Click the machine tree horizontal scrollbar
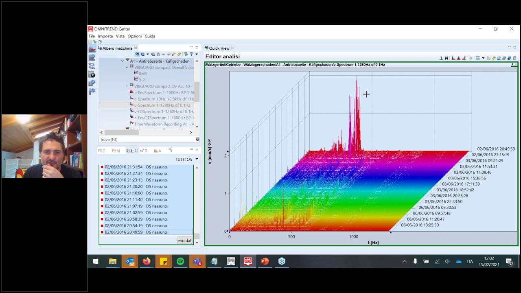Screen dimensions: 521x293 [121, 132]
